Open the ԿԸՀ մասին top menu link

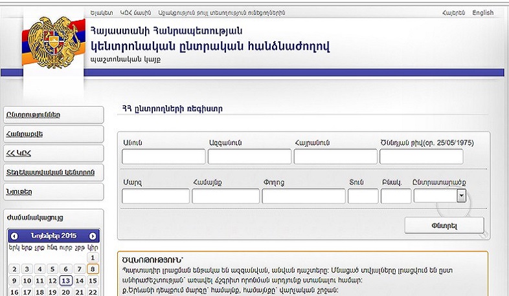[x=136, y=13]
